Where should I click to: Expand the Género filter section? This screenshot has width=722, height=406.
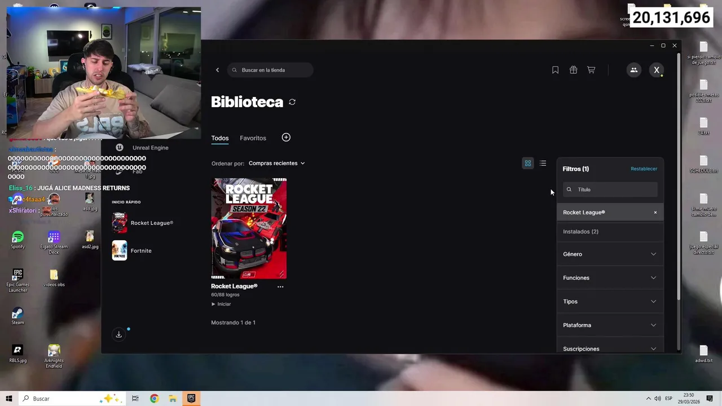tap(610, 254)
